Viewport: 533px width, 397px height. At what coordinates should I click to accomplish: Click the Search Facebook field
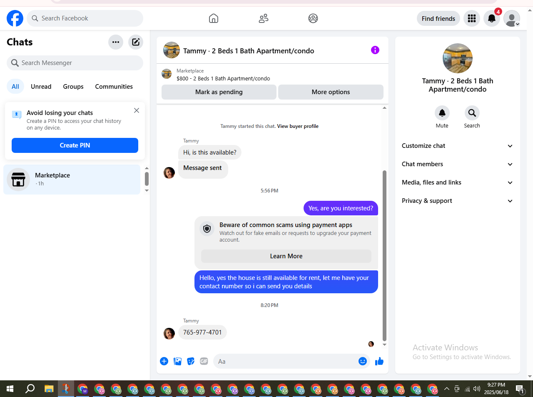click(85, 18)
